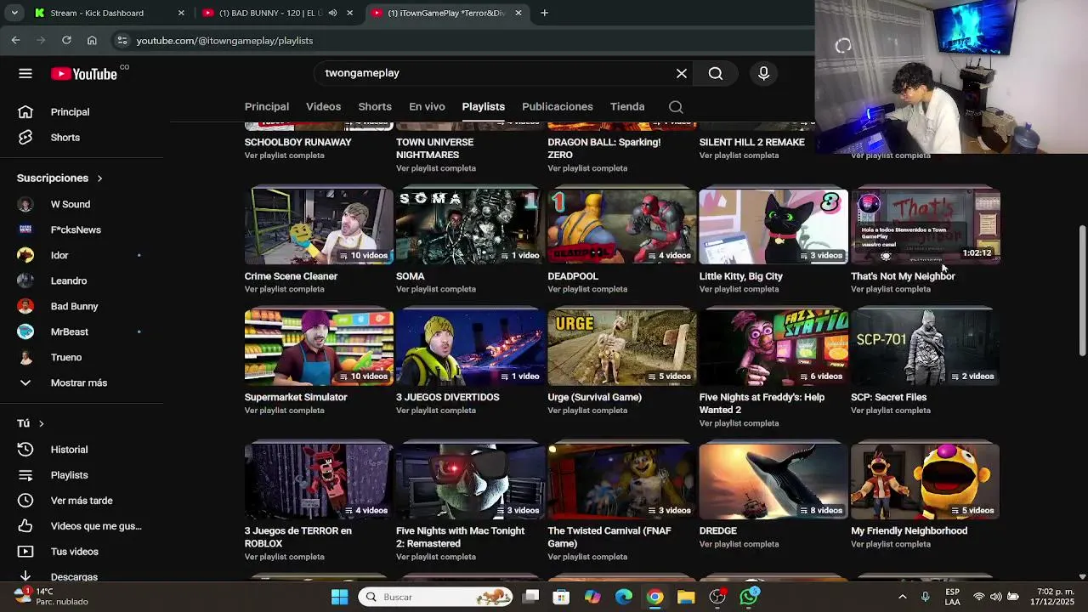The height and width of the screenshot is (612, 1088).
Task: Switch to the Videos channel tab
Action: click(323, 107)
